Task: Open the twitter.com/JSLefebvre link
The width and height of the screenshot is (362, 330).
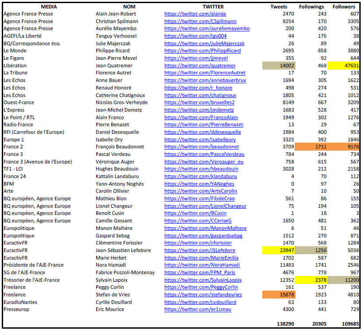Action: (200, 250)
